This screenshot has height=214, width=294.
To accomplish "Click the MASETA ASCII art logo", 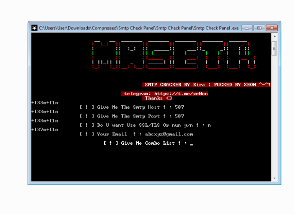I will [x=174, y=55].
